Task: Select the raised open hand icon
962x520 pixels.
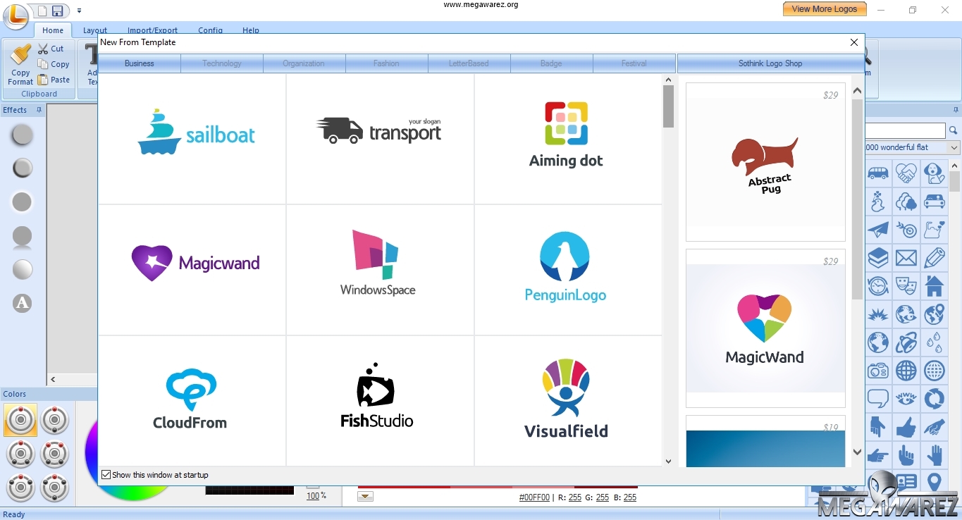Action: 935,455
